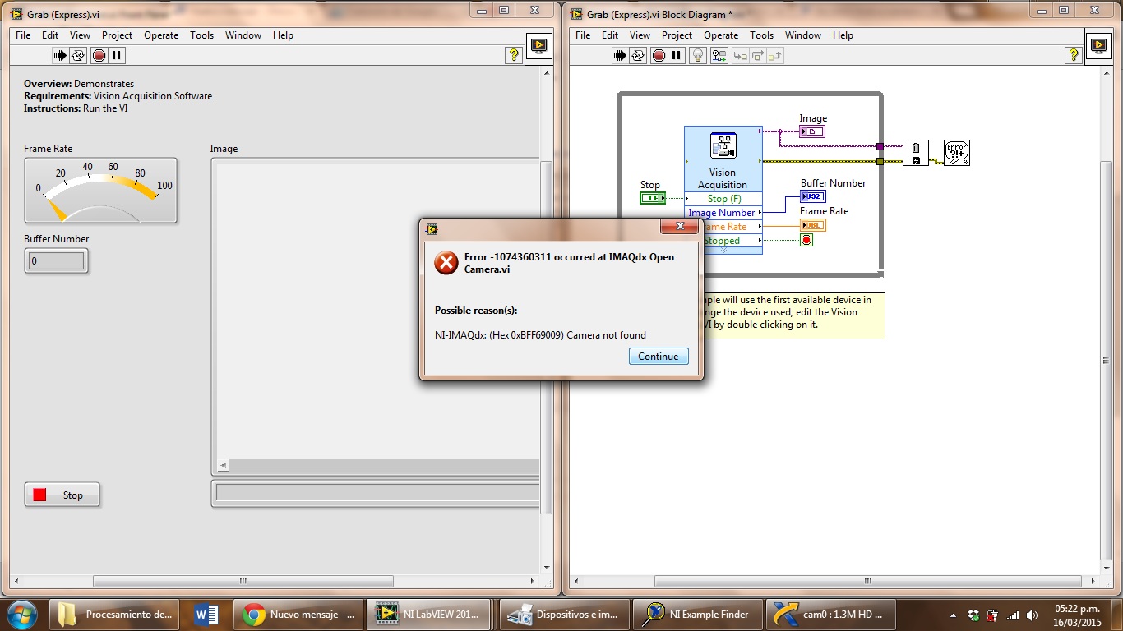Click the loop stop condition terminal
This screenshot has height=631, width=1123.
[x=806, y=240]
